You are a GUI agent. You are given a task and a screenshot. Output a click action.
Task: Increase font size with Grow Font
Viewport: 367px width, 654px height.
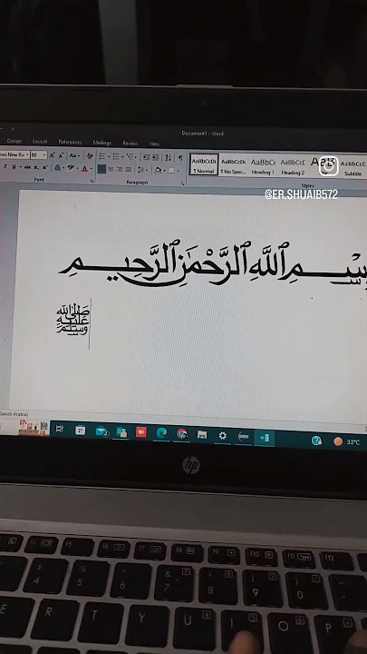coord(53,155)
